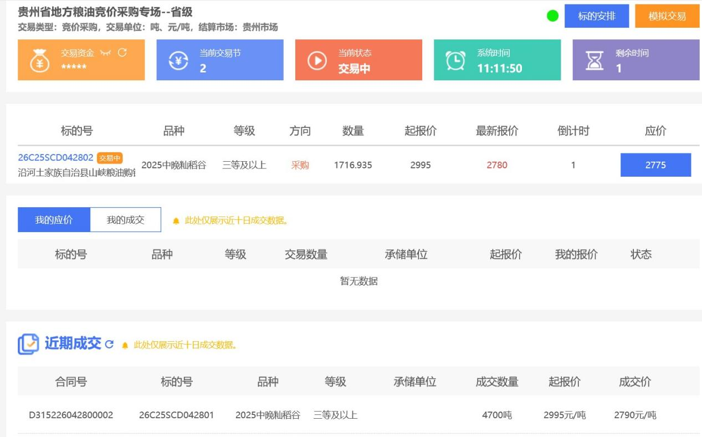
Task: Click the money bag icon on trading funds card
Action: (39, 60)
